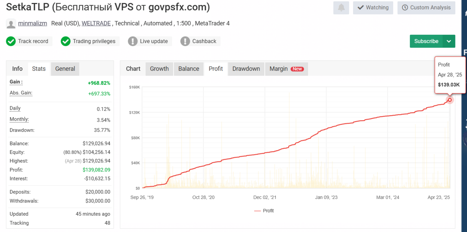Open Custom Analysis
The image size is (467, 232).
click(x=426, y=8)
